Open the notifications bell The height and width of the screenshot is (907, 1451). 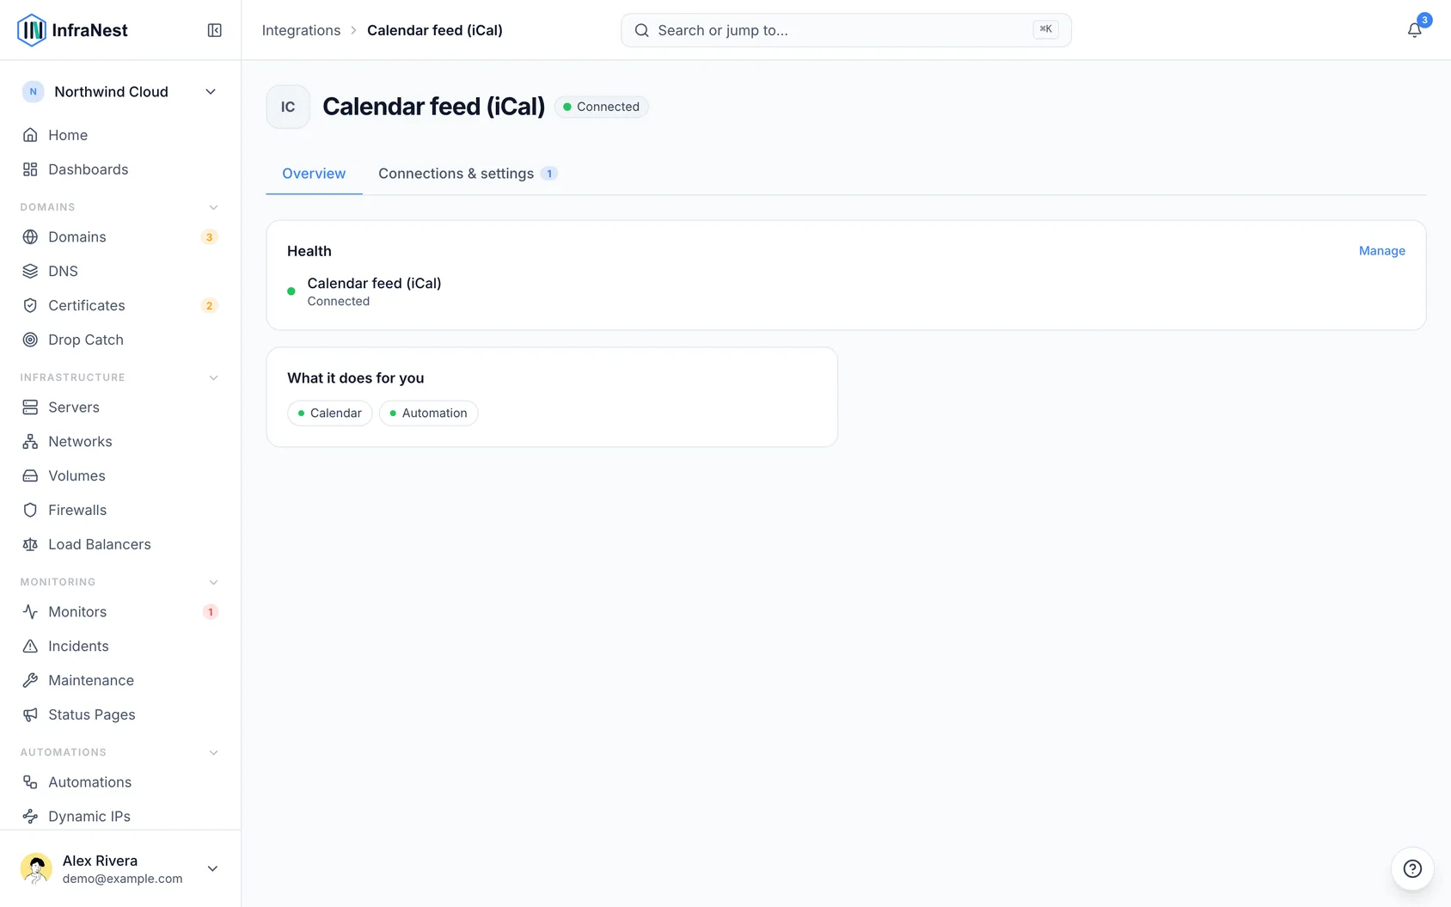(x=1414, y=30)
